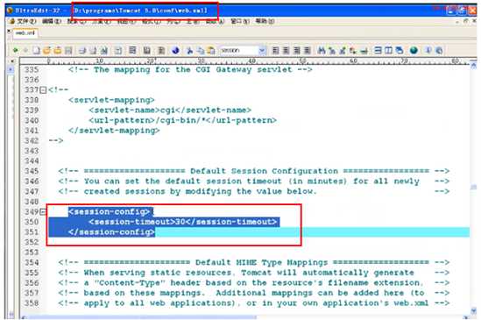Open Find using the binoculars icon
The width and height of the screenshot is (481, 320).
322,50
